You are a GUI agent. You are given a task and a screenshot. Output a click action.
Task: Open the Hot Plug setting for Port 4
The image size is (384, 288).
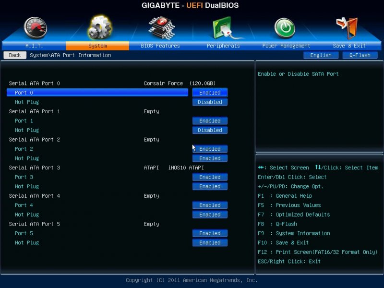[210, 215]
